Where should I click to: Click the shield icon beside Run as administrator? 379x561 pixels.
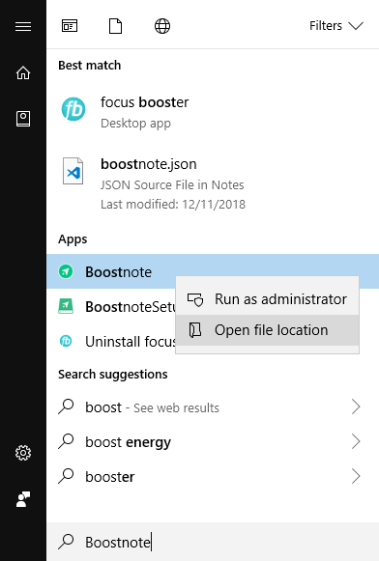tap(195, 299)
